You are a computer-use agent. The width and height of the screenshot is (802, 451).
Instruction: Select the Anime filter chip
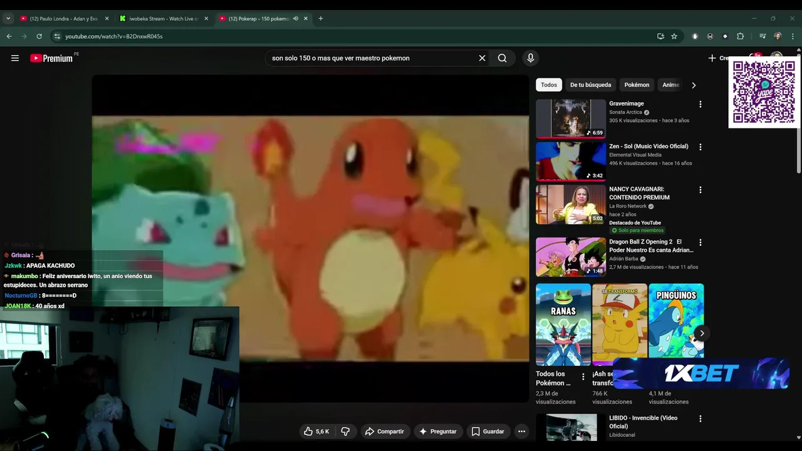tap(670, 85)
